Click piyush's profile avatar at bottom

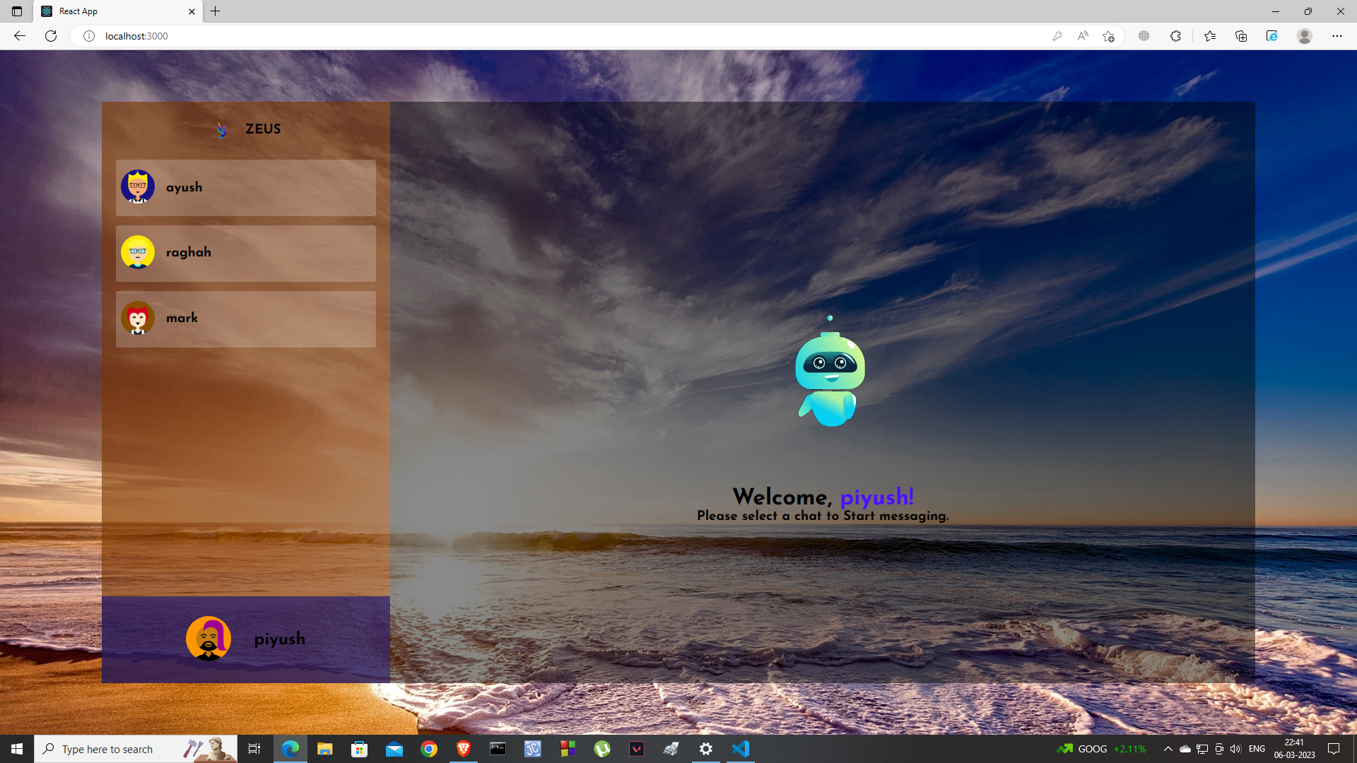coord(208,639)
